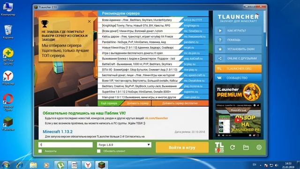Click the 'Добавить сервер' orange button

pos(137,103)
